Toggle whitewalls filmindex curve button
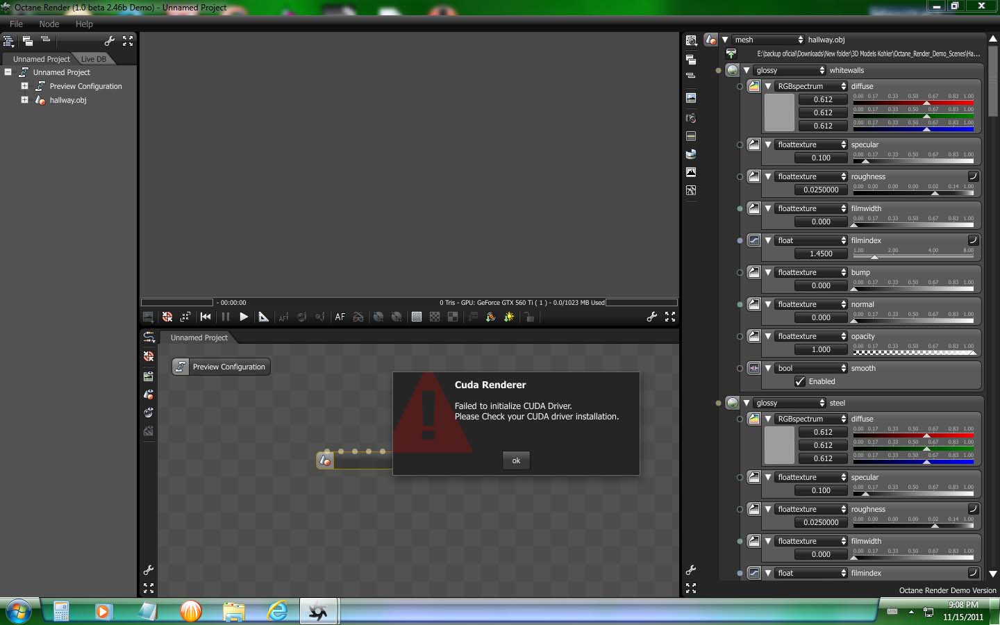1000x625 pixels. (973, 240)
